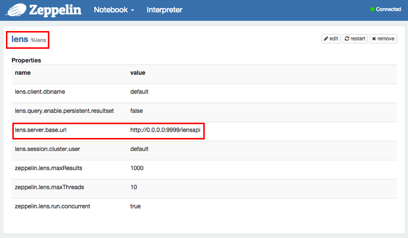Select the %lens binding label
The height and width of the screenshot is (238, 408).
tap(39, 40)
